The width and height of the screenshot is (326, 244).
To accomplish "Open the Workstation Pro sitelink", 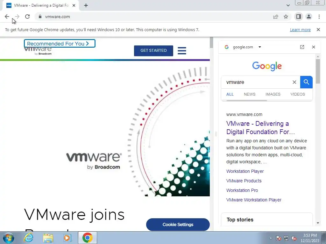I will (x=242, y=191).
